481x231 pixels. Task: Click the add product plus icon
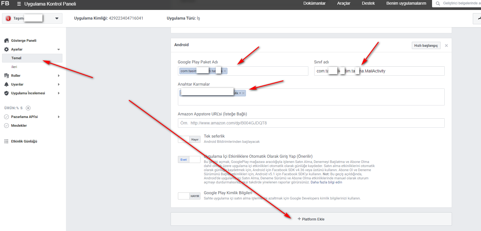pos(28,108)
